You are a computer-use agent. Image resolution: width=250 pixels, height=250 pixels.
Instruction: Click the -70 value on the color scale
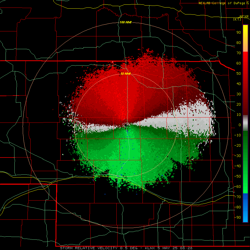coord(237,197)
